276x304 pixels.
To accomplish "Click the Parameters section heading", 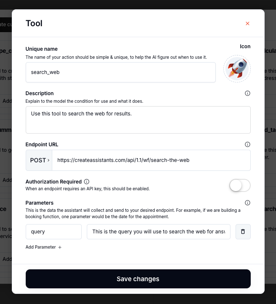I will pos(40,203).
